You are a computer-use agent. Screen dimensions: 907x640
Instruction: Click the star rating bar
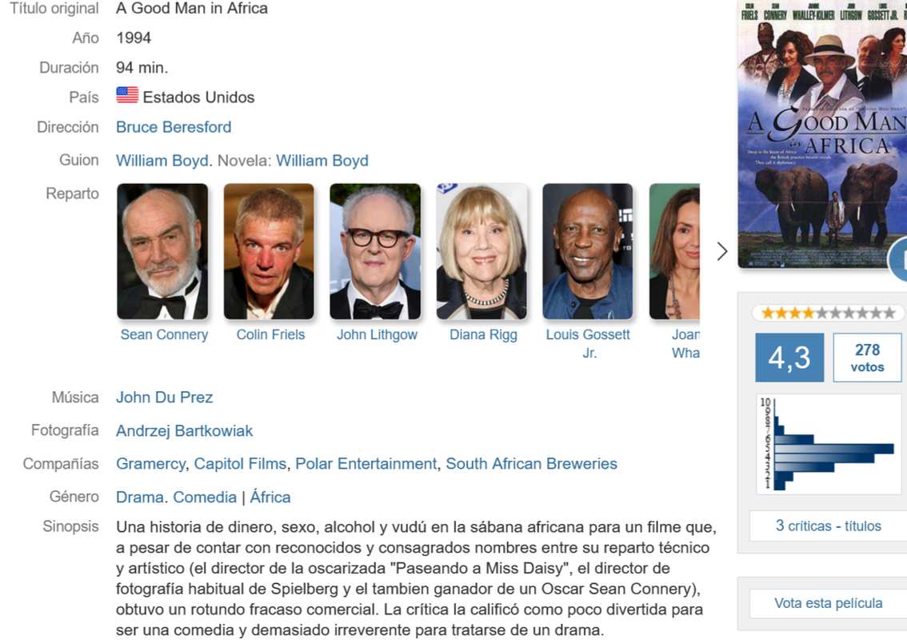click(828, 313)
